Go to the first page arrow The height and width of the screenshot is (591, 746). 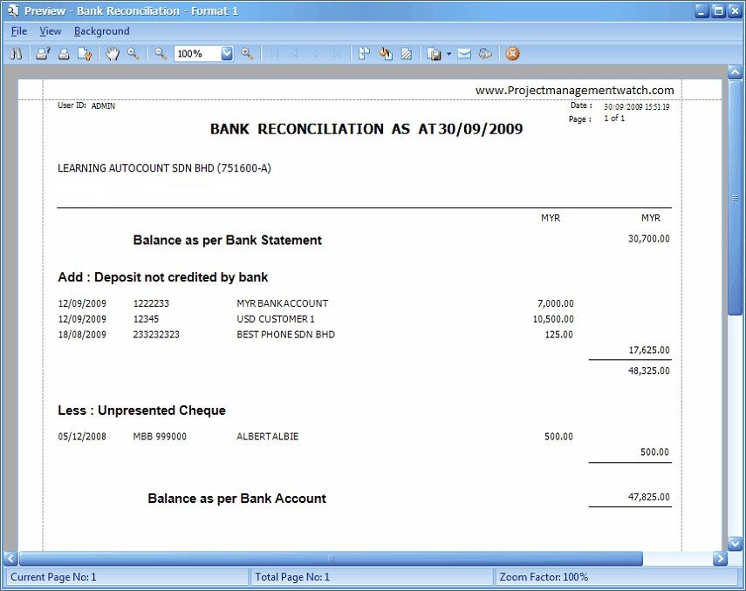click(275, 54)
